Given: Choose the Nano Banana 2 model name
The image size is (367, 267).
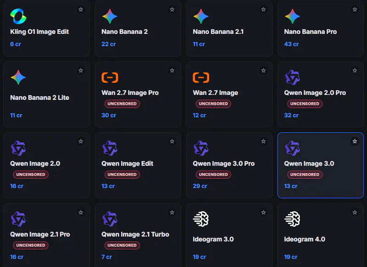Looking at the screenshot, I should [124, 32].
